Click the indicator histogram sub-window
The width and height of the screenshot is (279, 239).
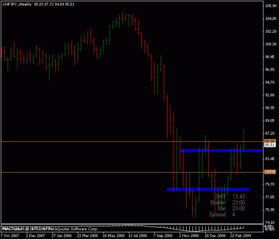click(x=132, y=228)
